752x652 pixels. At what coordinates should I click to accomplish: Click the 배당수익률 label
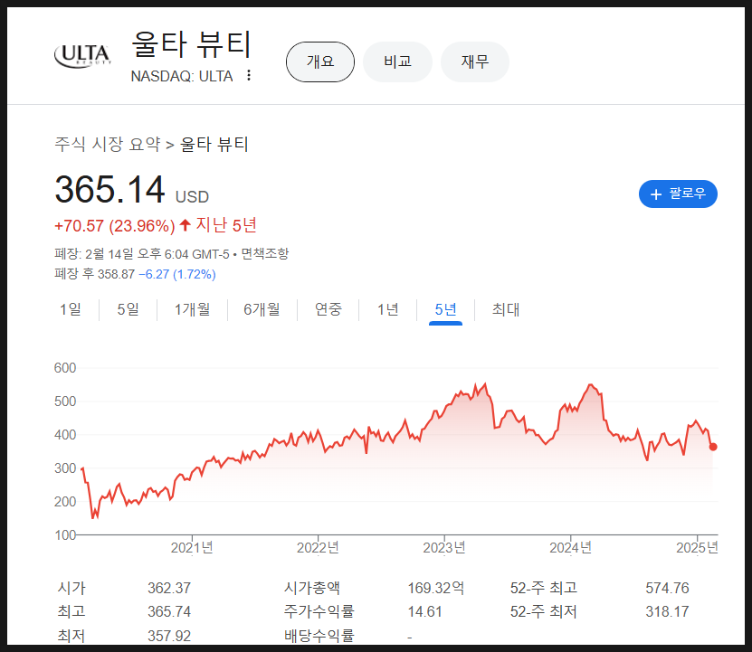coord(319,636)
